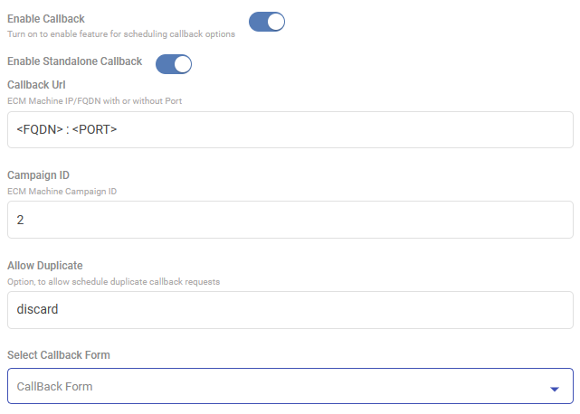
Task: Click the Allow Duplicate input field
Action: point(290,310)
